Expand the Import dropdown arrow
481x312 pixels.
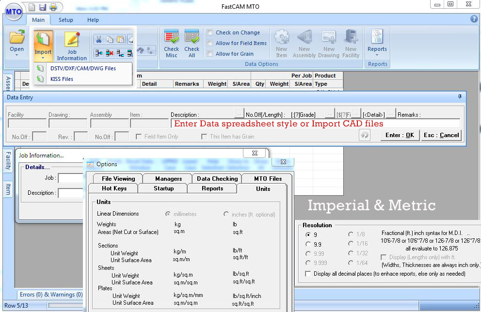point(43,58)
